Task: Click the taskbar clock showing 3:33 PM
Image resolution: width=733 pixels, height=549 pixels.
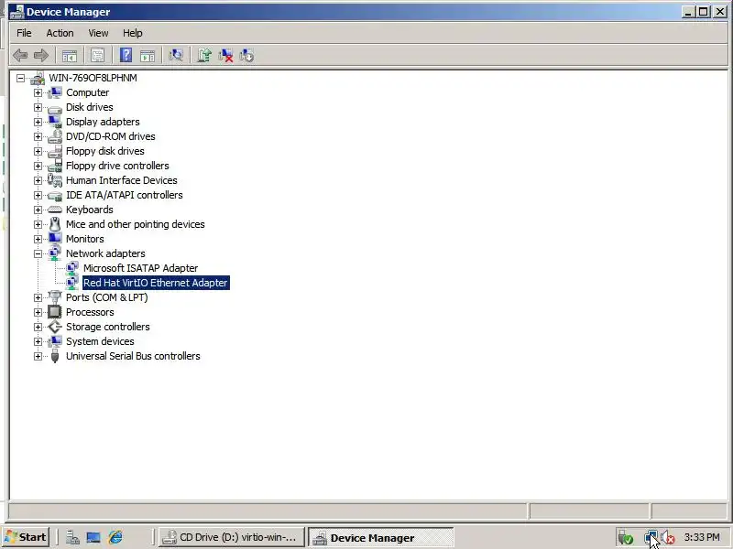Action: click(x=702, y=537)
